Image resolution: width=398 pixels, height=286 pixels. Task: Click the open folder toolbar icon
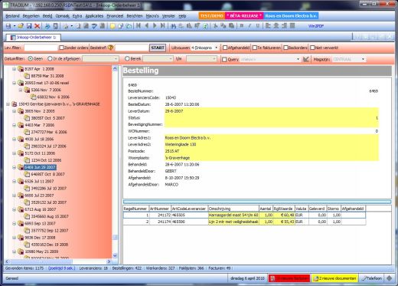click(21, 26)
